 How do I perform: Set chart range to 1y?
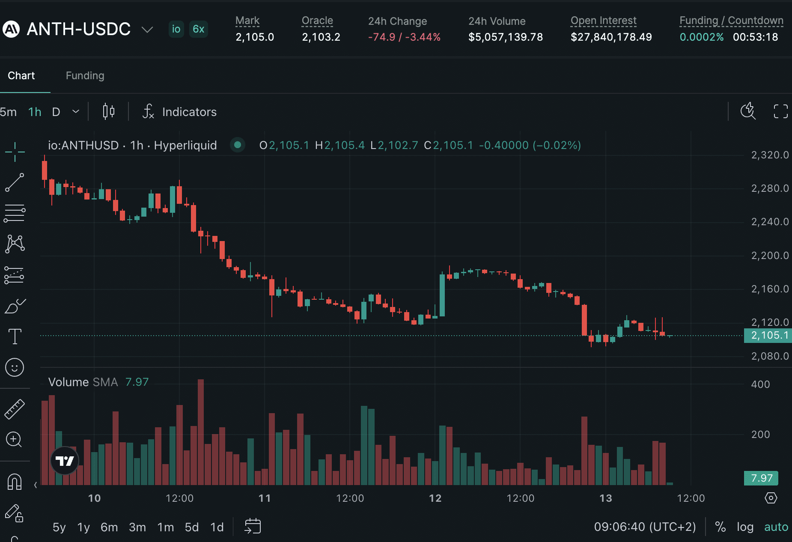click(x=83, y=527)
